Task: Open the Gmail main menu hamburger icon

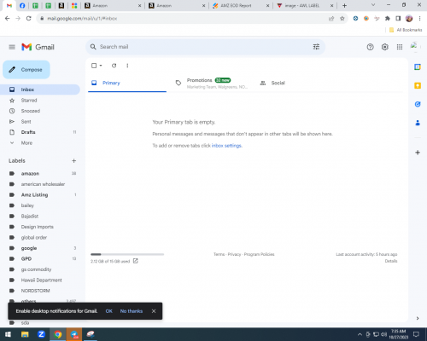Action: point(12,47)
